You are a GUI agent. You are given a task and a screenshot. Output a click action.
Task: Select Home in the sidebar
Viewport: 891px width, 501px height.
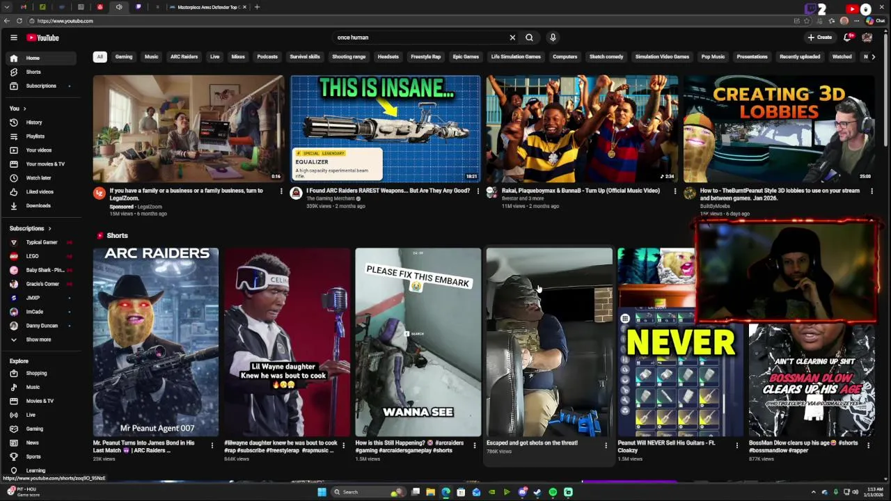pyautogui.click(x=42, y=58)
